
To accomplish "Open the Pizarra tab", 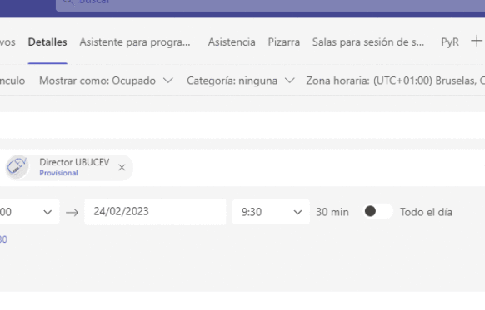I will coord(284,42).
